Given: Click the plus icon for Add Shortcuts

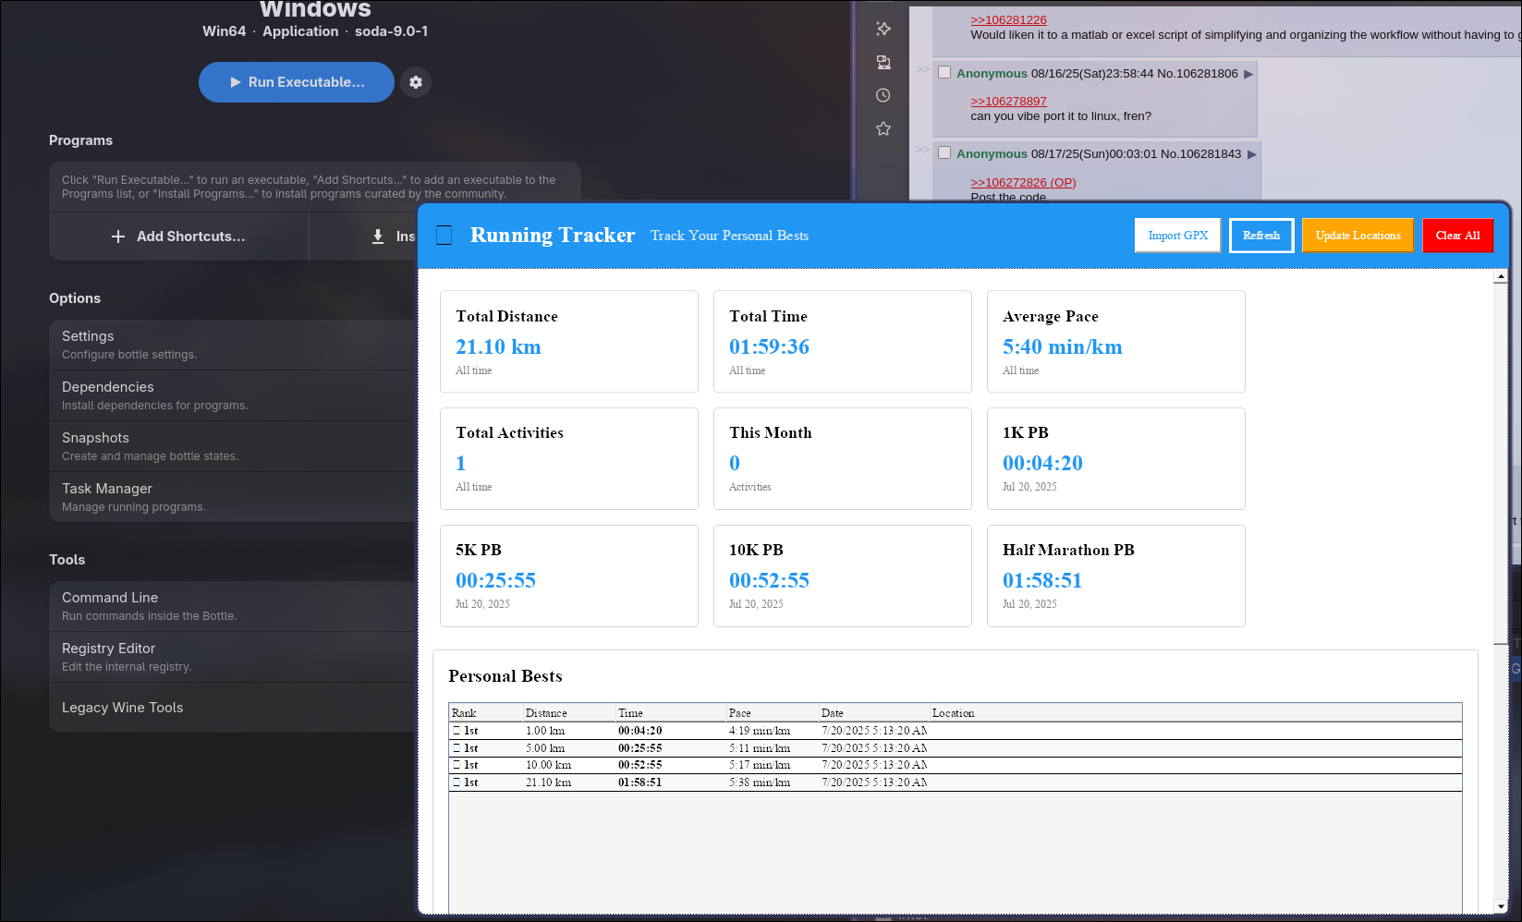Looking at the screenshot, I should [118, 237].
